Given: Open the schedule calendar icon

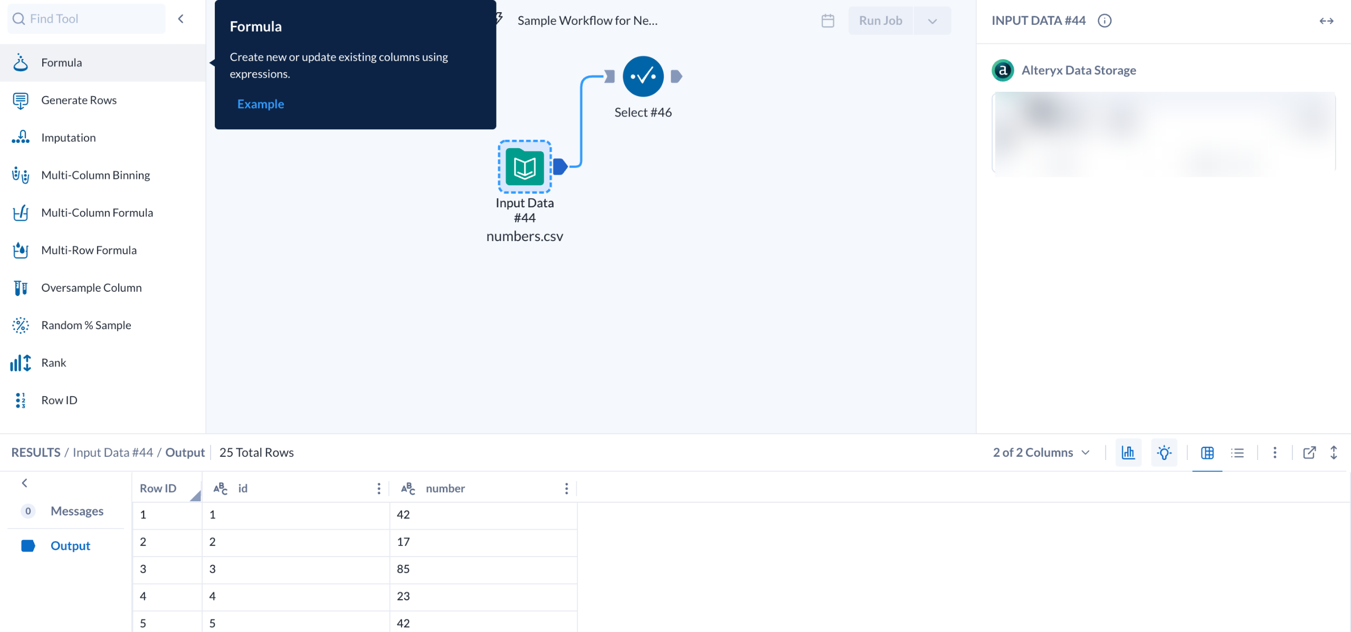Looking at the screenshot, I should pyautogui.click(x=827, y=21).
